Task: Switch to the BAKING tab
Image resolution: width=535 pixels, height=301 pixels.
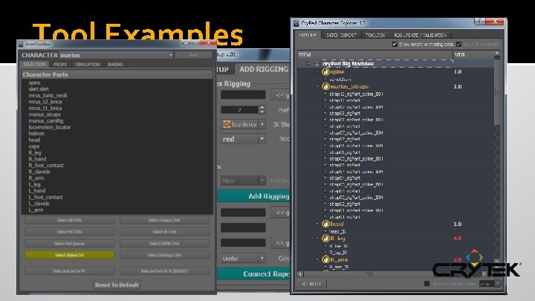Action: point(115,65)
